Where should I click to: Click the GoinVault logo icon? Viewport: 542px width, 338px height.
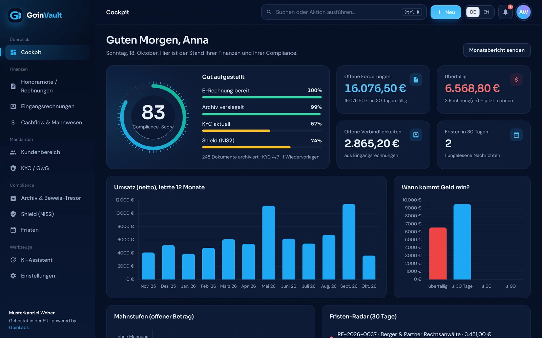tap(15, 15)
